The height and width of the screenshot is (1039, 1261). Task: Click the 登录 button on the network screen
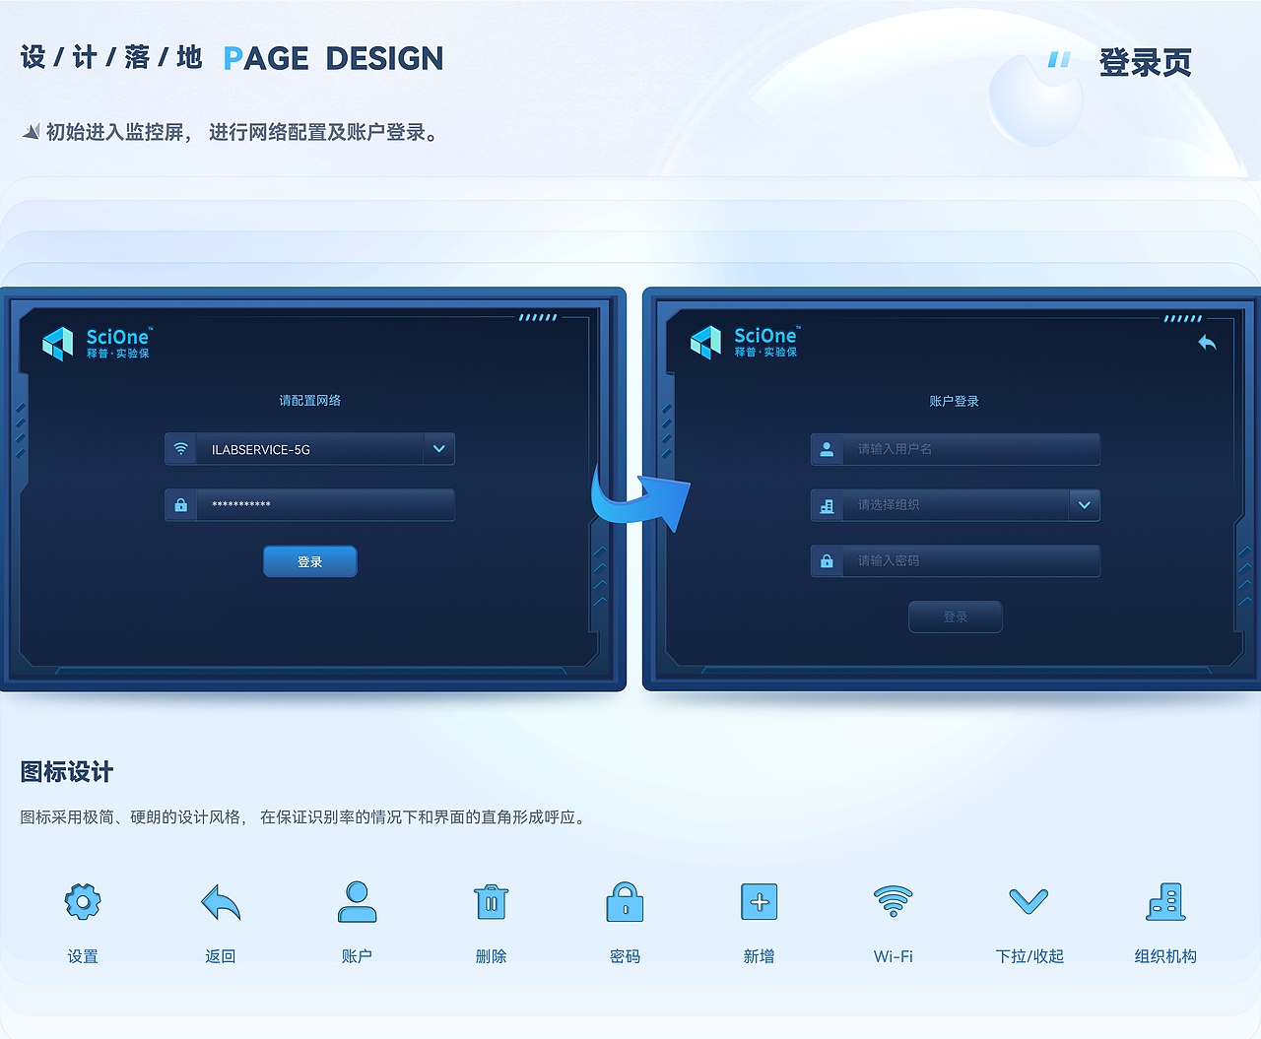click(309, 561)
